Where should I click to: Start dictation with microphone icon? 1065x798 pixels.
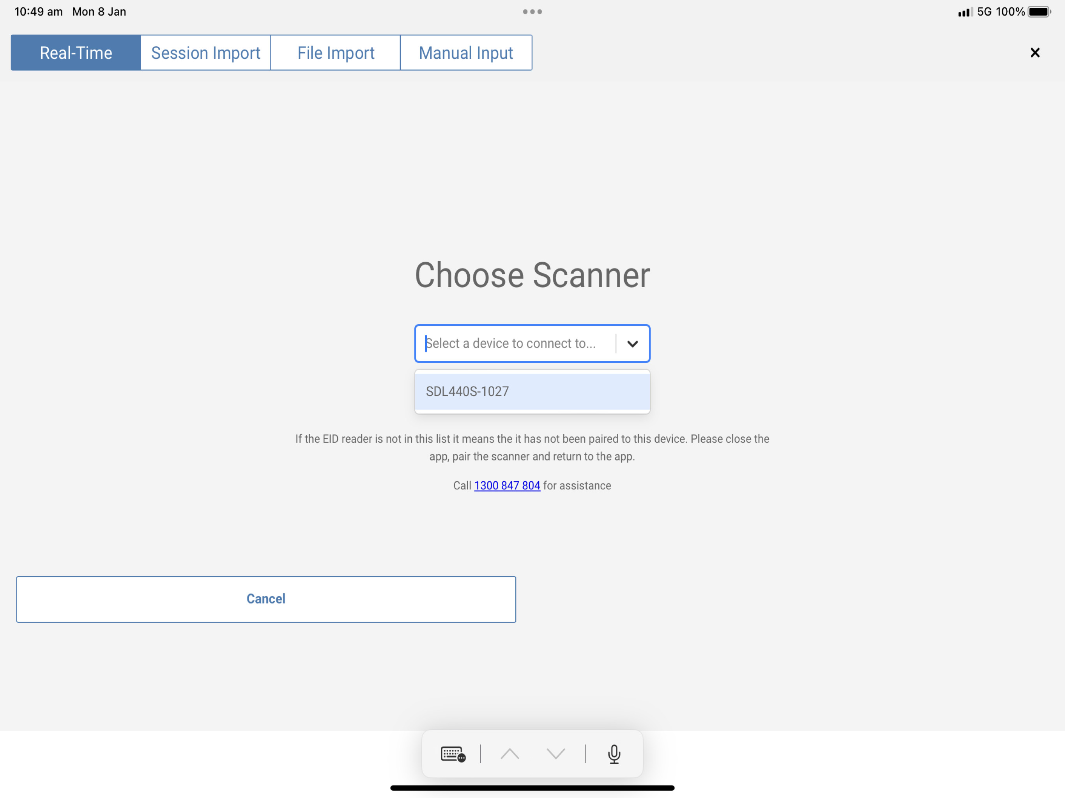pos(614,754)
